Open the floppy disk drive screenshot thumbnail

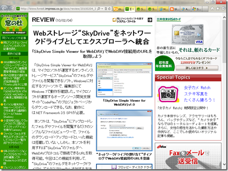tap(124, 167)
